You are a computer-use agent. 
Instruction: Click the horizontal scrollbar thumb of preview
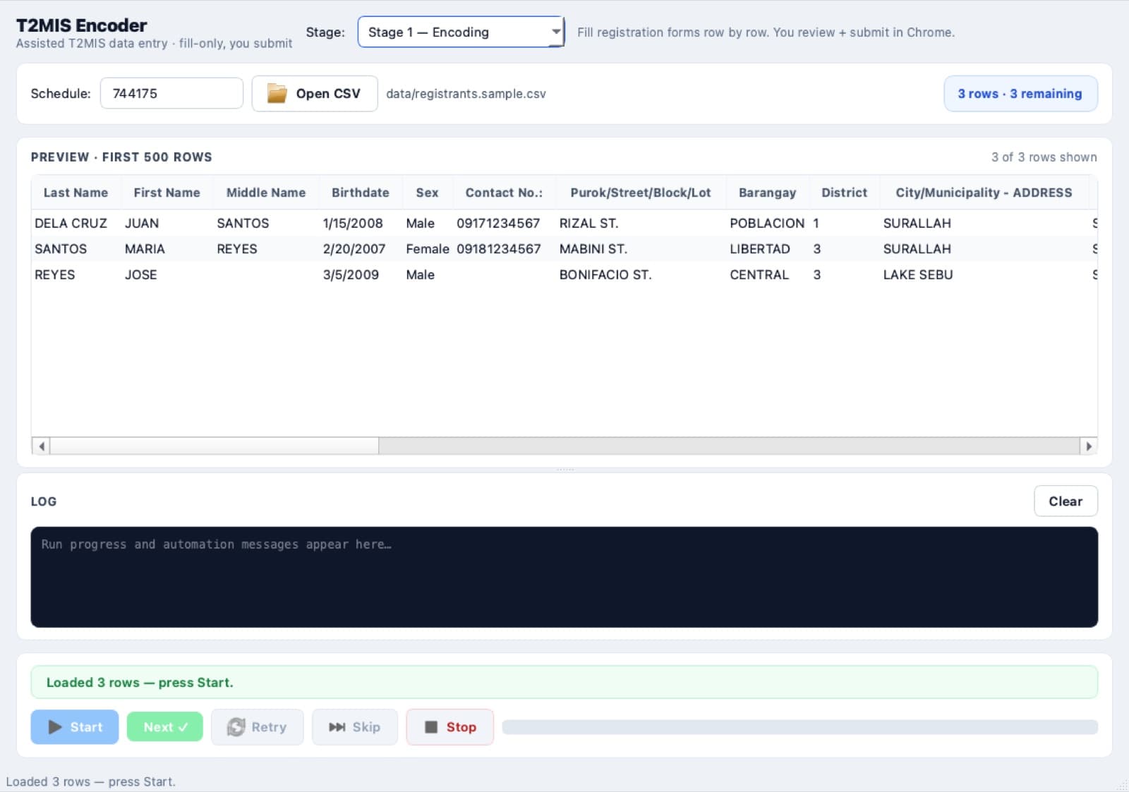(215, 446)
